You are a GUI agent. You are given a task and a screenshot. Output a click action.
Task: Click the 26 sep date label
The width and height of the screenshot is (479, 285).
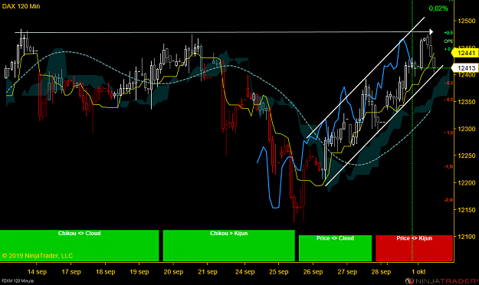point(313,272)
